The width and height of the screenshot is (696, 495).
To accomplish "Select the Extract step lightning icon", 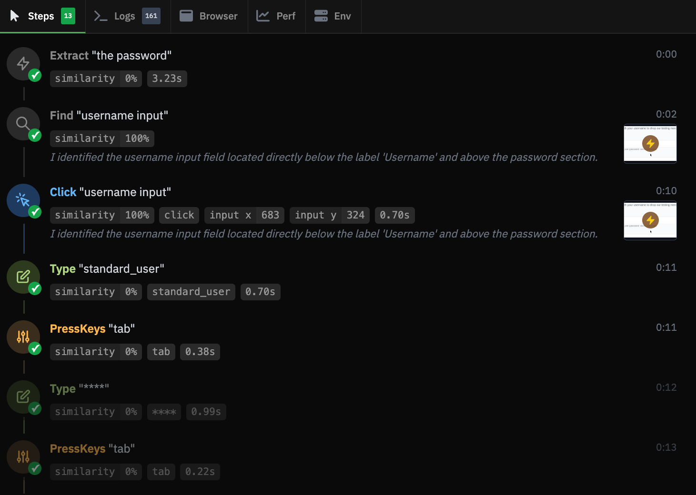I will (23, 63).
